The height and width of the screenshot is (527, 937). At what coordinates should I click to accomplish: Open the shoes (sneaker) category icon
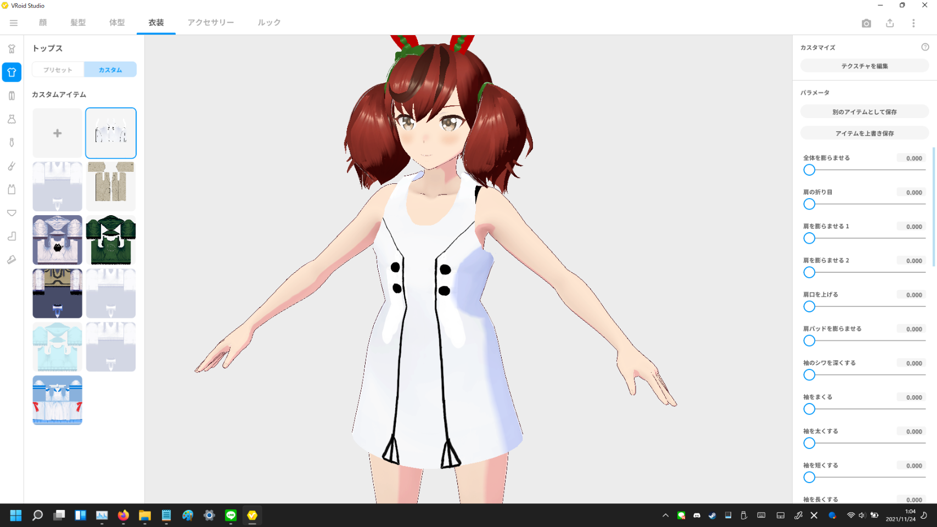(12, 260)
